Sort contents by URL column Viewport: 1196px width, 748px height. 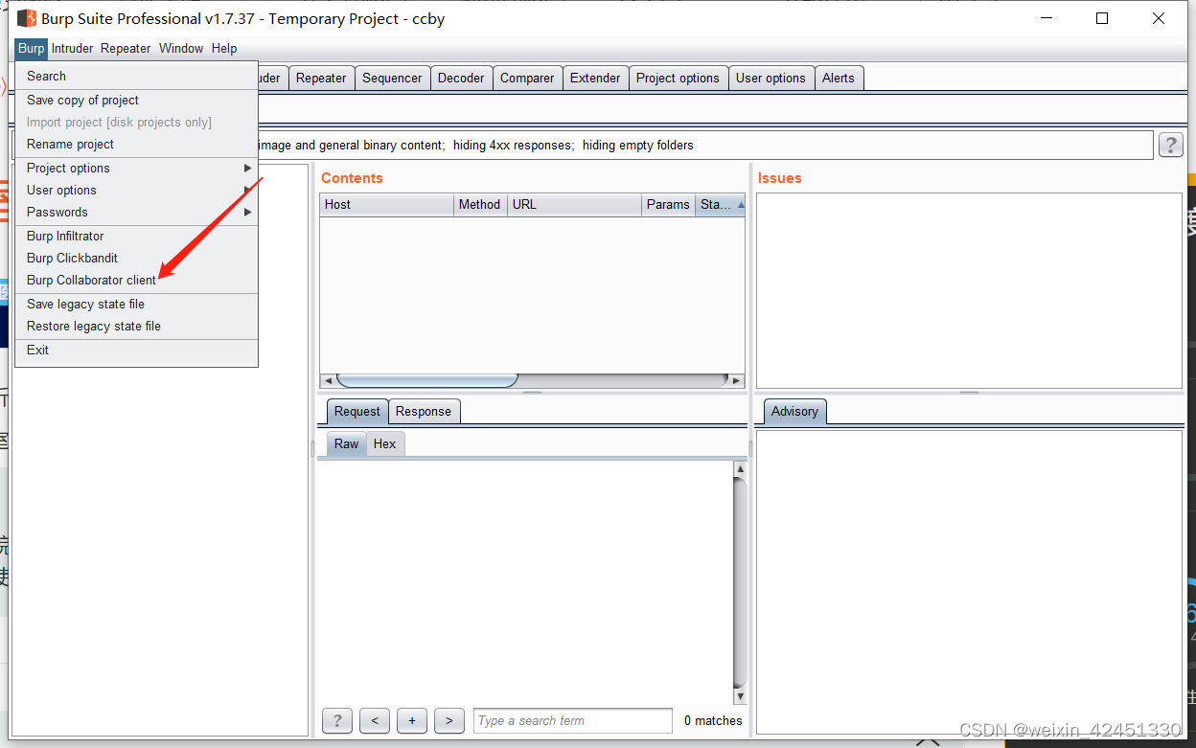pyautogui.click(x=574, y=204)
